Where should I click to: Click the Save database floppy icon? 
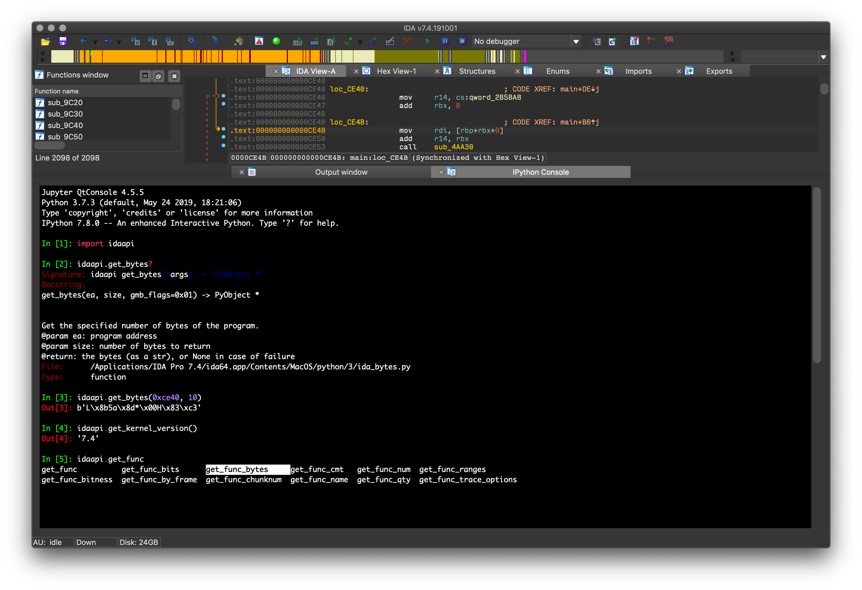point(63,41)
